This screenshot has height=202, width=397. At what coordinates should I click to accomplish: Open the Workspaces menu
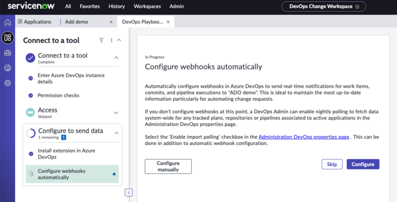pos(147,6)
